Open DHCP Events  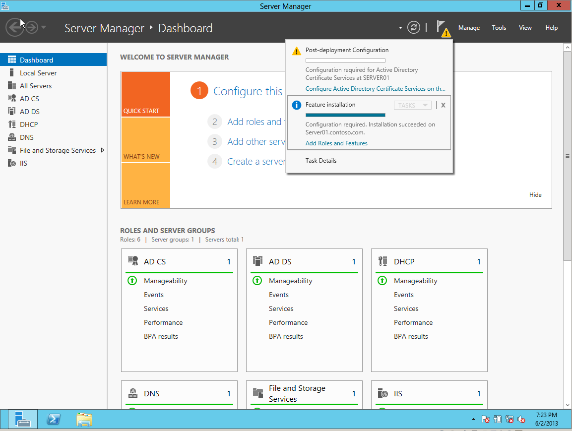pyautogui.click(x=403, y=295)
